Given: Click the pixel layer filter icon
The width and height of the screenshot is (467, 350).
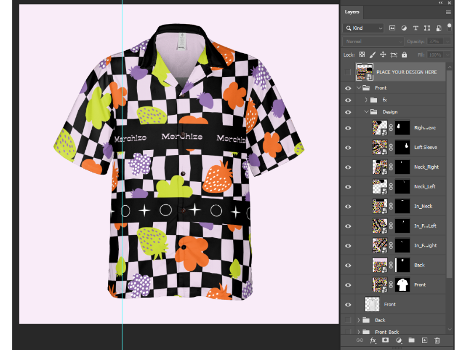Looking at the screenshot, I should tap(392, 28).
